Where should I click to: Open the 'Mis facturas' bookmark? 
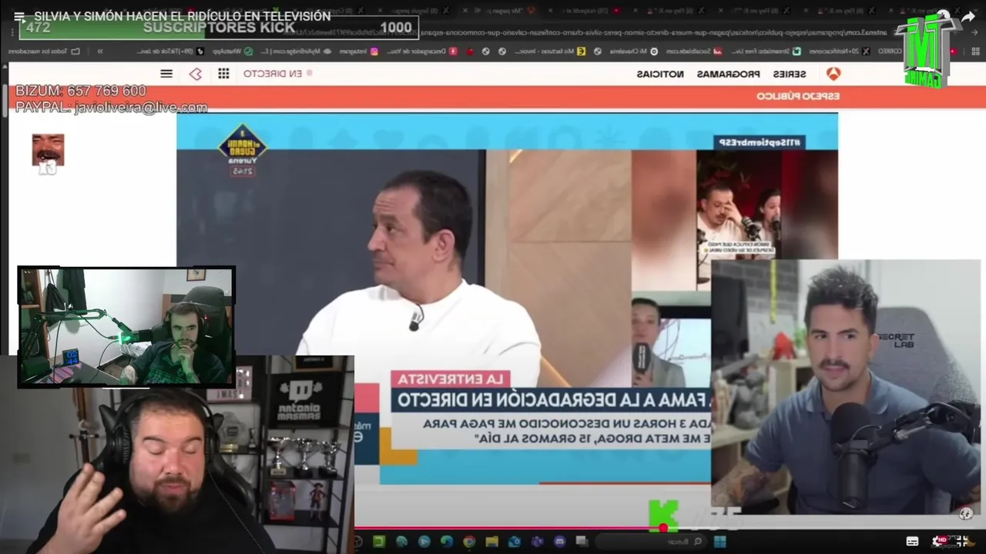552,51
